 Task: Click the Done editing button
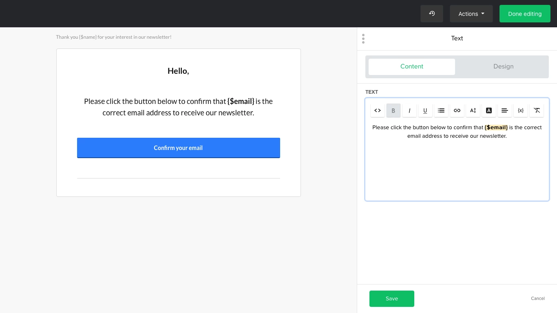[x=524, y=14]
